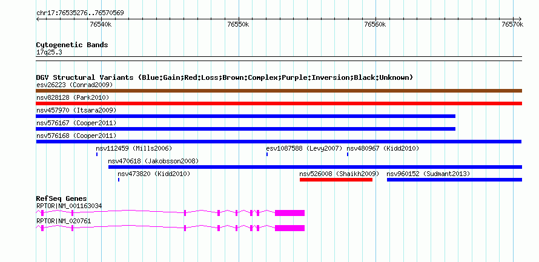Select the red nsv828128 Park2010 loss bar

point(279,103)
